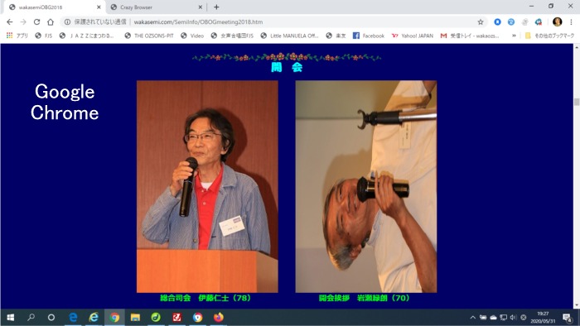580x326 pixels.
Task: Click the address bar URL
Action: (x=198, y=22)
